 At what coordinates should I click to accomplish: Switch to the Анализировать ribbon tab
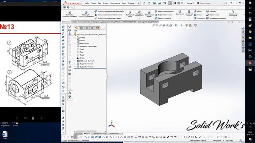(x=85, y=22)
